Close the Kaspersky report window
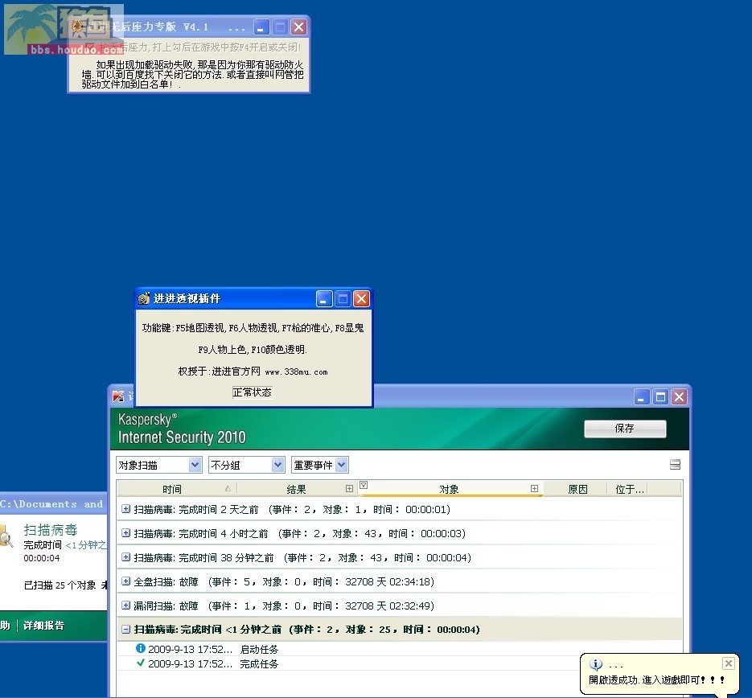 point(679,397)
